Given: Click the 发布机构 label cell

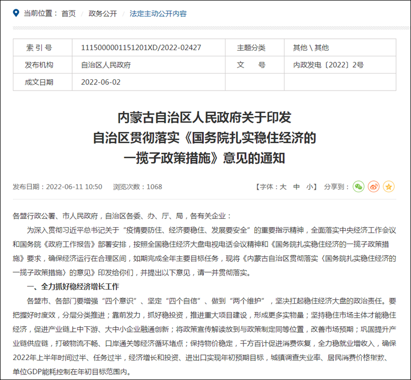Looking at the screenshot, I should (43, 65).
